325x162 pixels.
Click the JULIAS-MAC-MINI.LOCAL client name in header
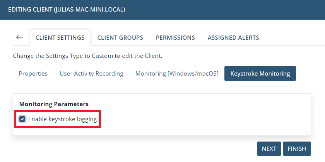point(89,9)
